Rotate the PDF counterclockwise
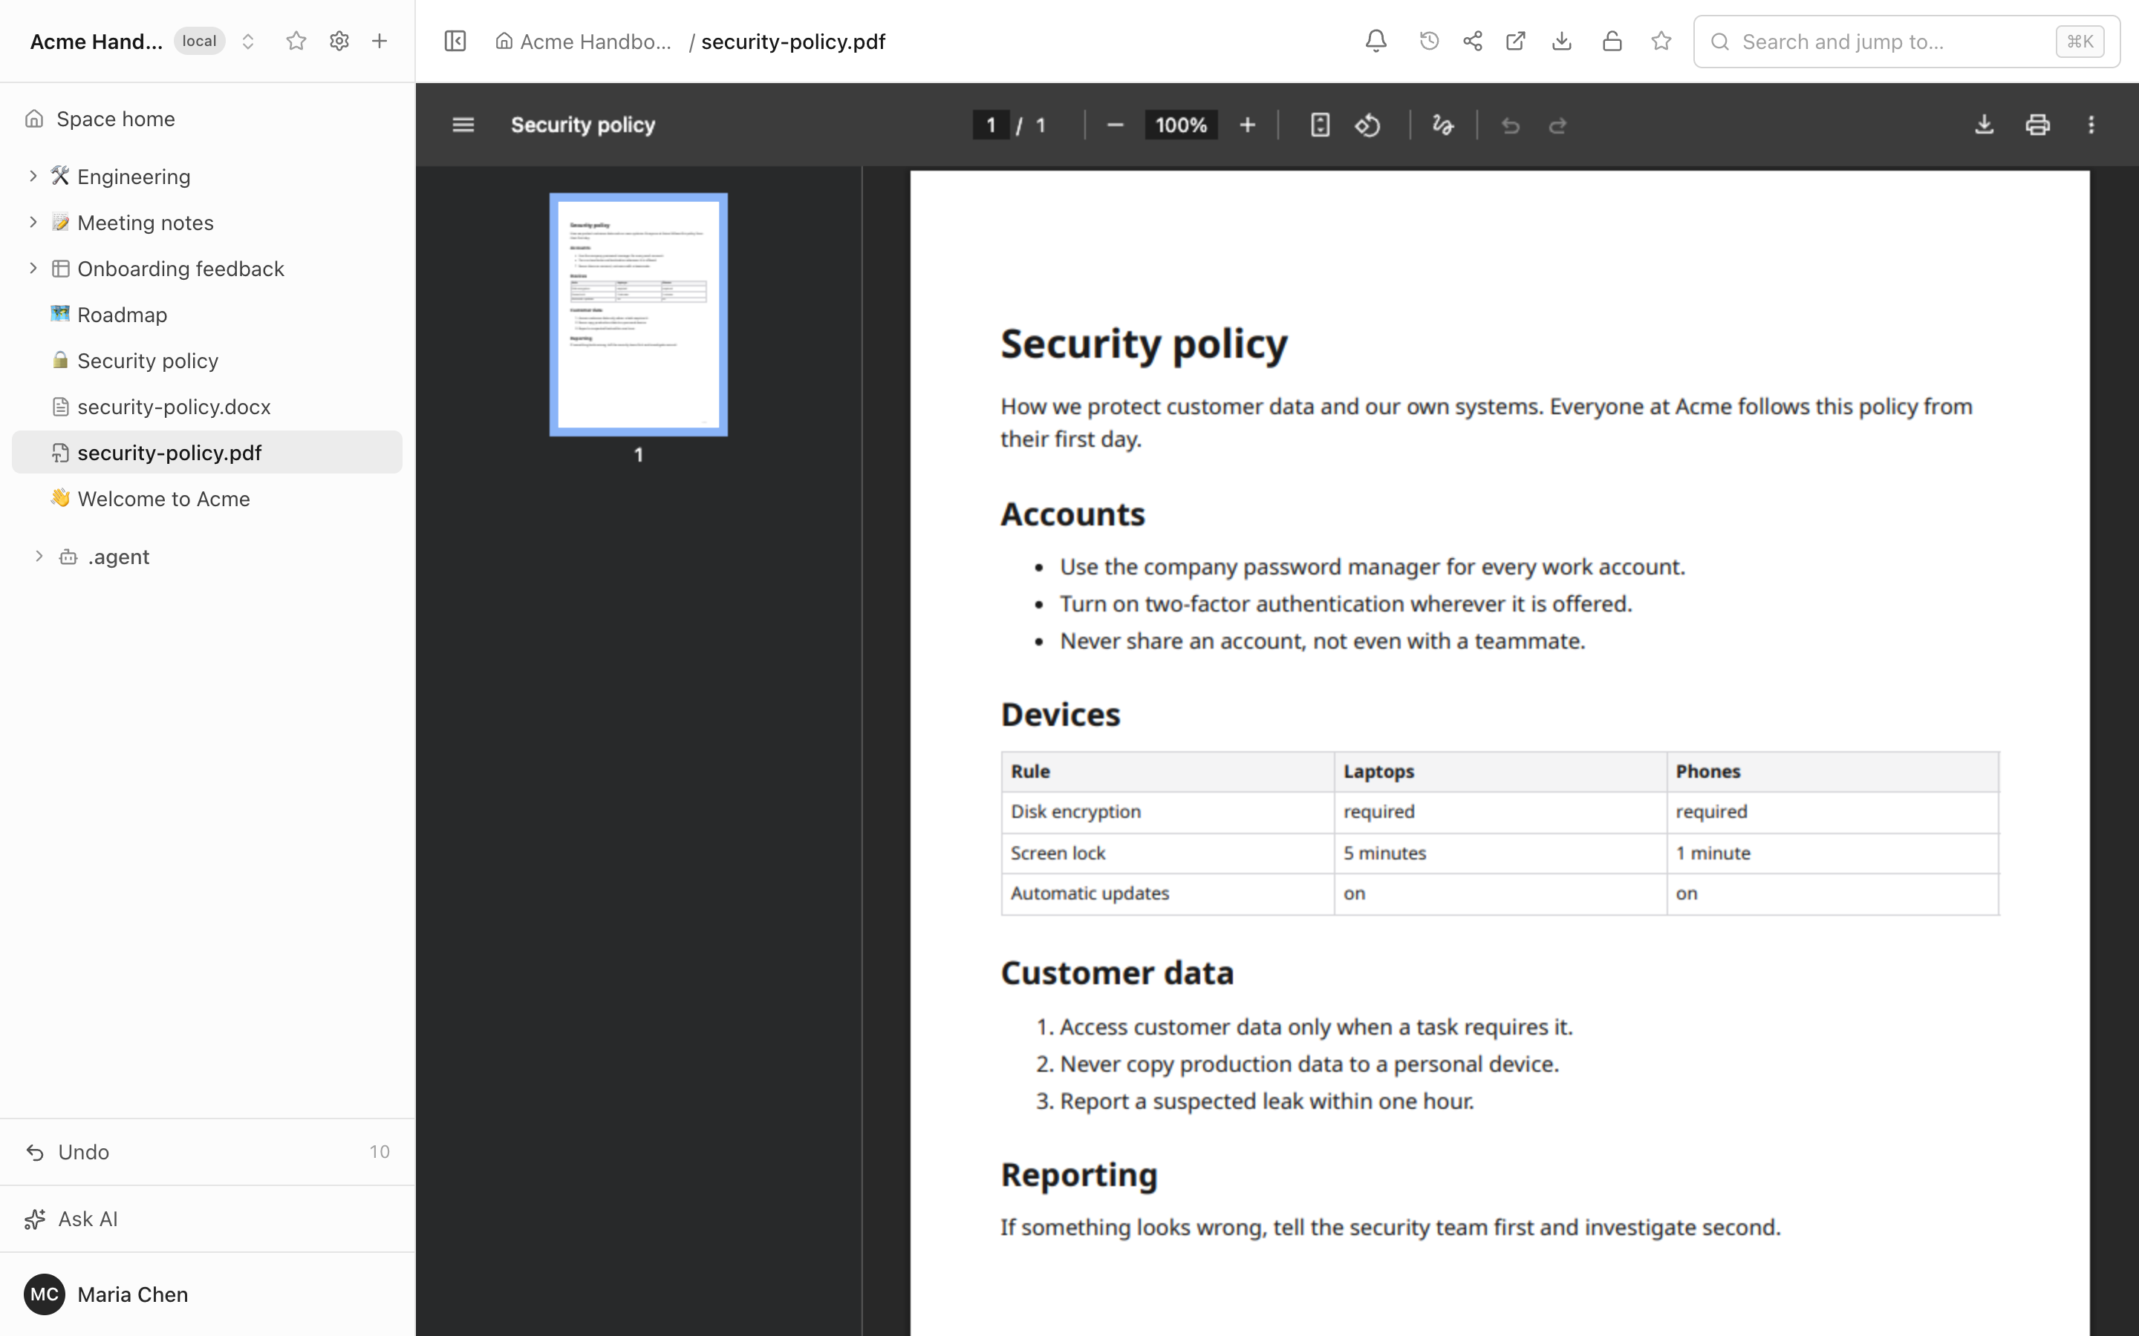This screenshot has height=1336, width=2139. (1367, 125)
